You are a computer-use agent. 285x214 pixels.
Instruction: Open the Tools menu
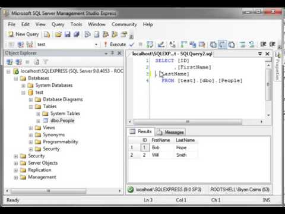pos(76,24)
